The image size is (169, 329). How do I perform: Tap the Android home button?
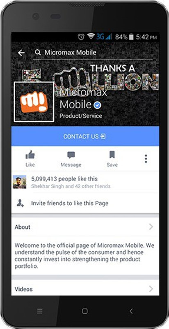tap(85, 311)
